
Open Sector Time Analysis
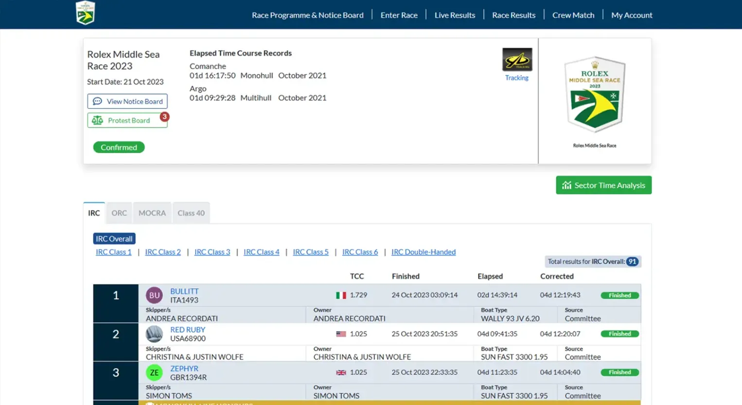pos(604,185)
